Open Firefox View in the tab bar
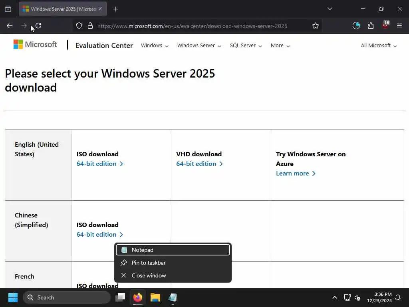The height and width of the screenshot is (307, 409). point(8,9)
